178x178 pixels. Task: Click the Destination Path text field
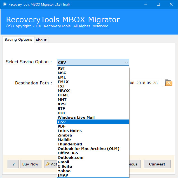[x=145, y=83]
